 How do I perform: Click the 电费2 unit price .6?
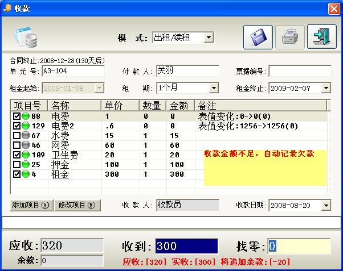[109, 126]
